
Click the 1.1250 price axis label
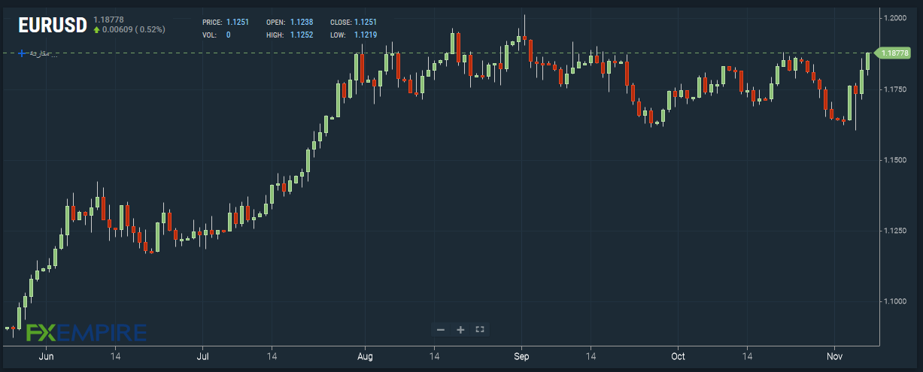click(x=894, y=231)
